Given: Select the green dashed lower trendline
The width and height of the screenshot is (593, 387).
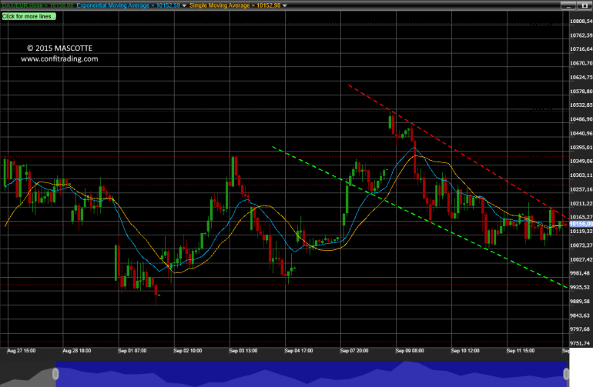Looking at the screenshot, I should tap(420, 217).
